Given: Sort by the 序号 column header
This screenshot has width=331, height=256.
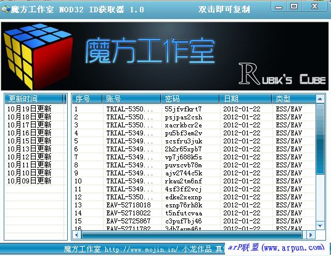Looking at the screenshot, I should coord(87,98).
